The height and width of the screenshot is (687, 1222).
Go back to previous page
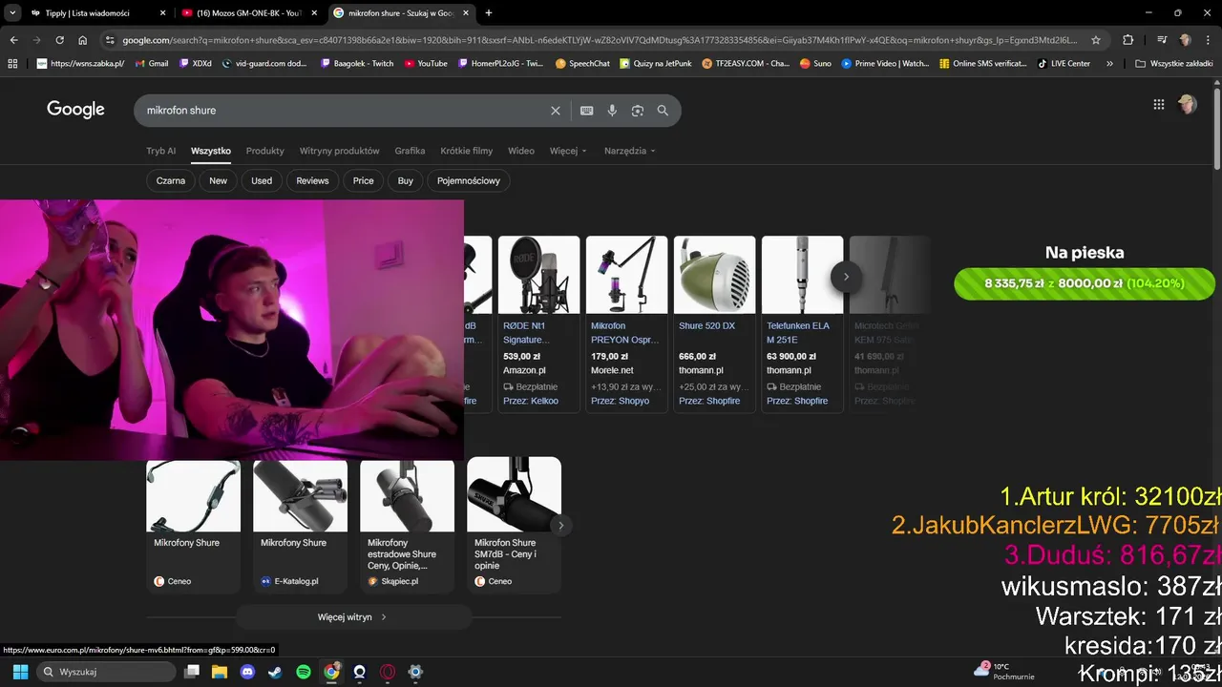point(13,40)
